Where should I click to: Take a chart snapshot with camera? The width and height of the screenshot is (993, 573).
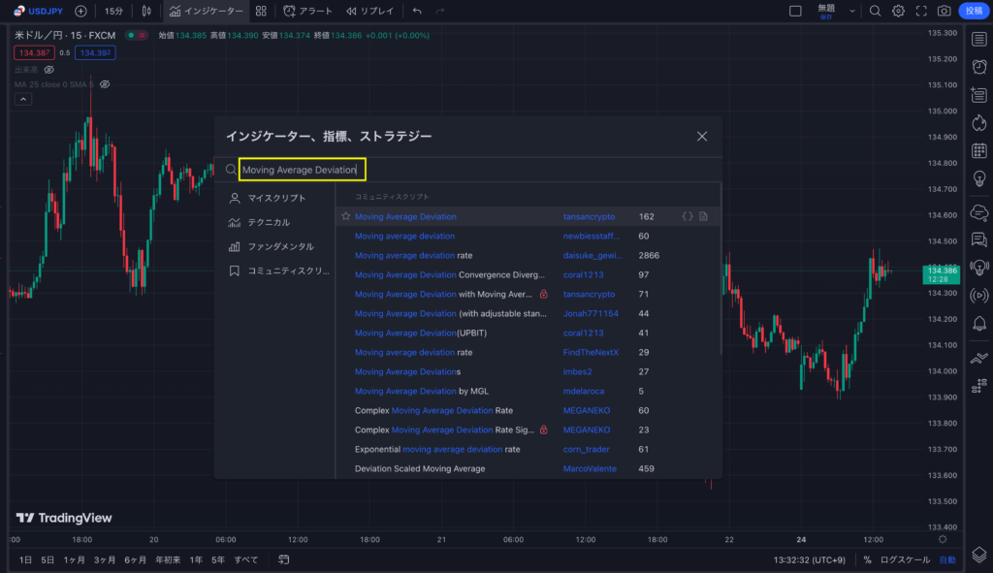coord(945,11)
